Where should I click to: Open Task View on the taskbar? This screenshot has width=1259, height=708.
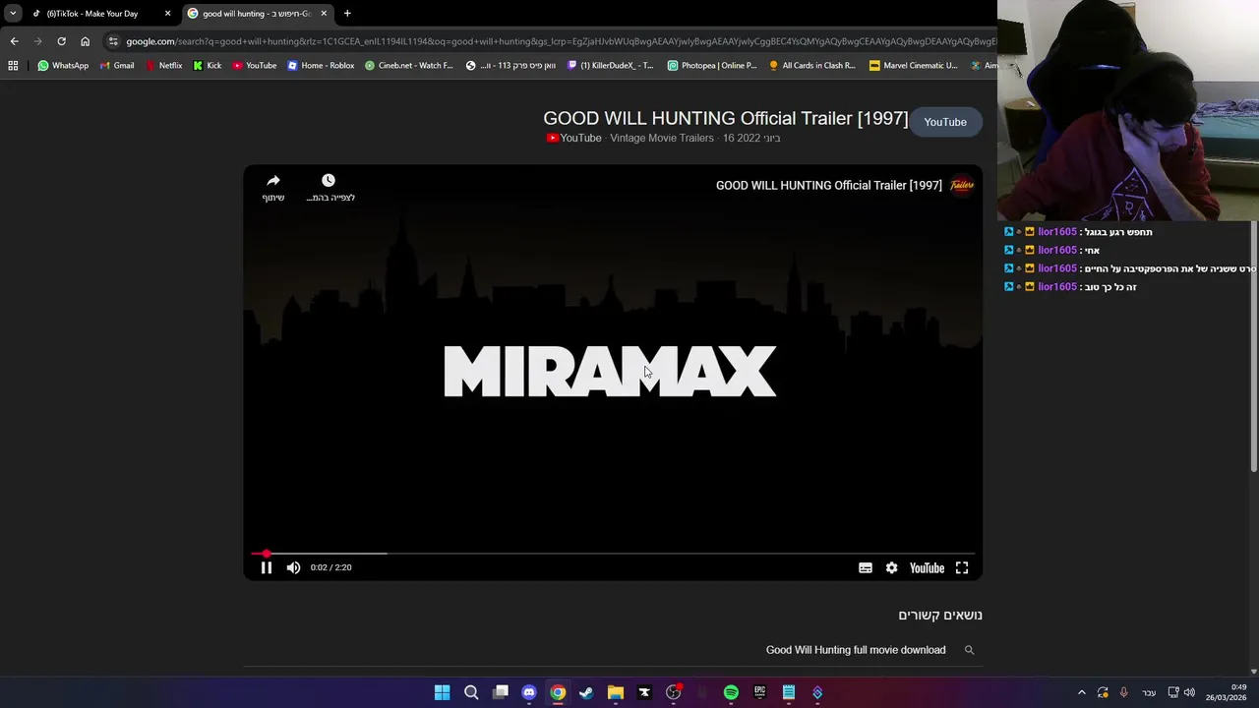coord(501,692)
